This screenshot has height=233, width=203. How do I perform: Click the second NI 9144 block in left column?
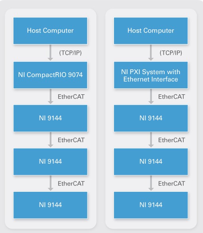tap(50, 162)
